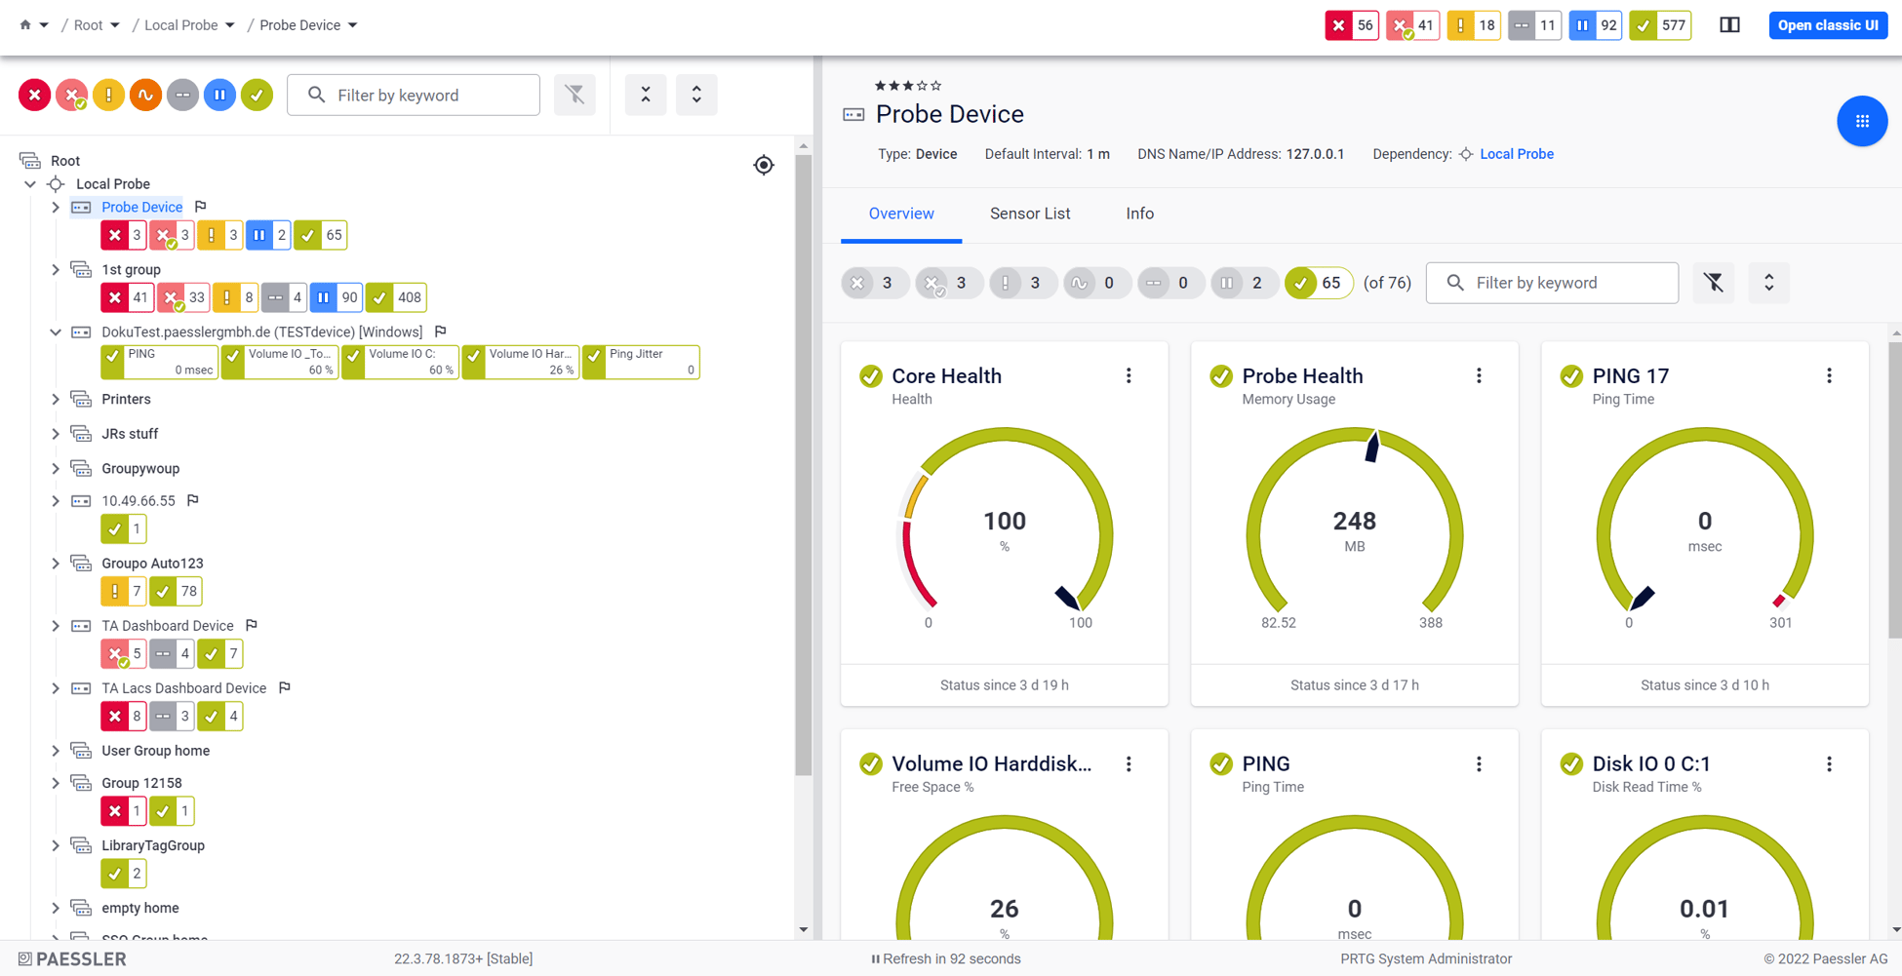This screenshot has height=976, width=1902.
Task: Collapse all tree nodes icon
Action: [646, 95]
